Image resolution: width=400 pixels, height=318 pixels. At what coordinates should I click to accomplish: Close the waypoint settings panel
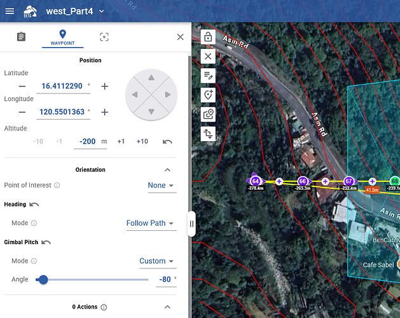pos(181,37)
